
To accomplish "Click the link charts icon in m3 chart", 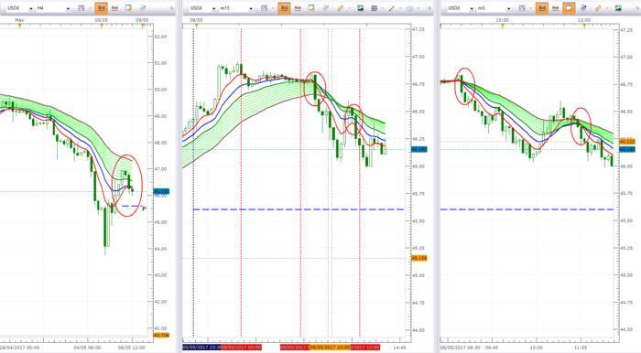I will point(583,8).
